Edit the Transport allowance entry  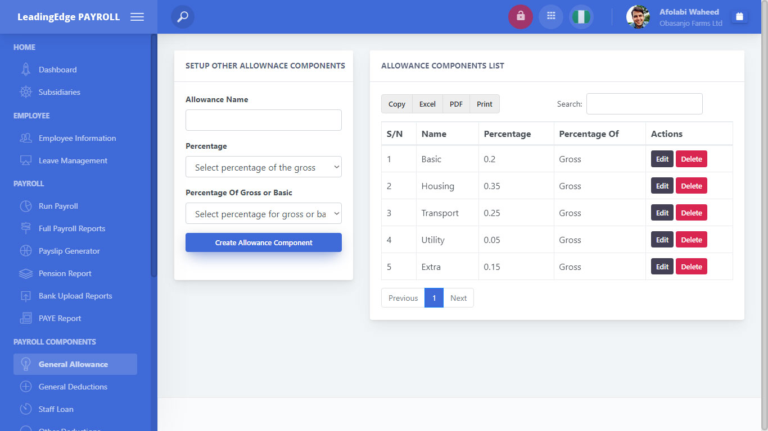pos(662,213)
